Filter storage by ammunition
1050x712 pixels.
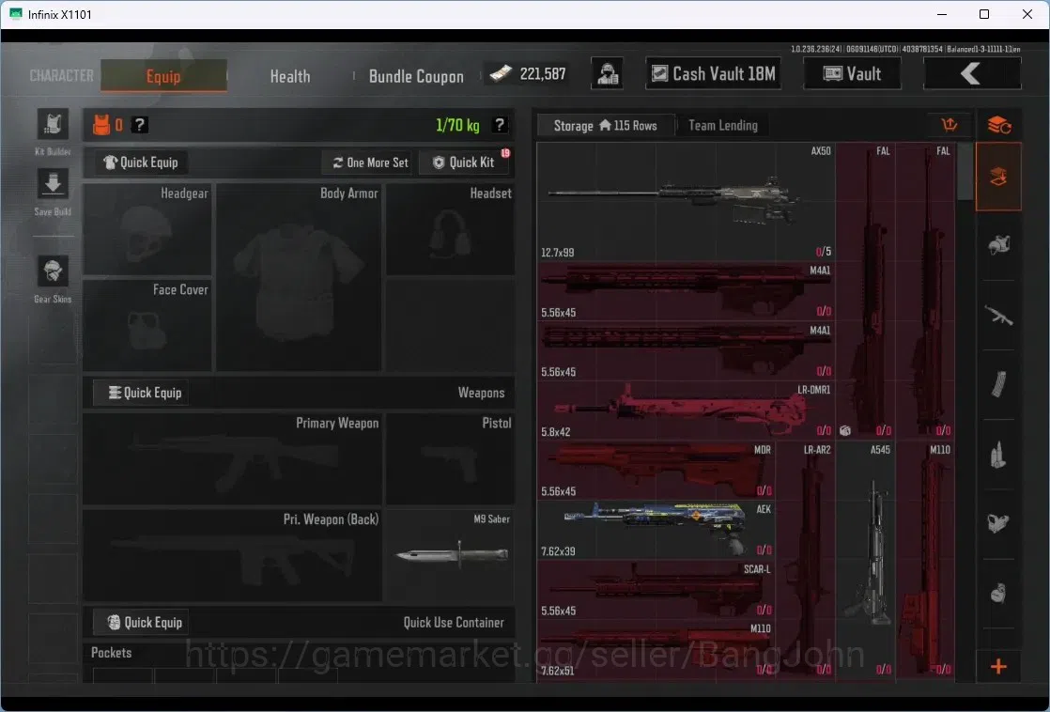coord(998,454)
